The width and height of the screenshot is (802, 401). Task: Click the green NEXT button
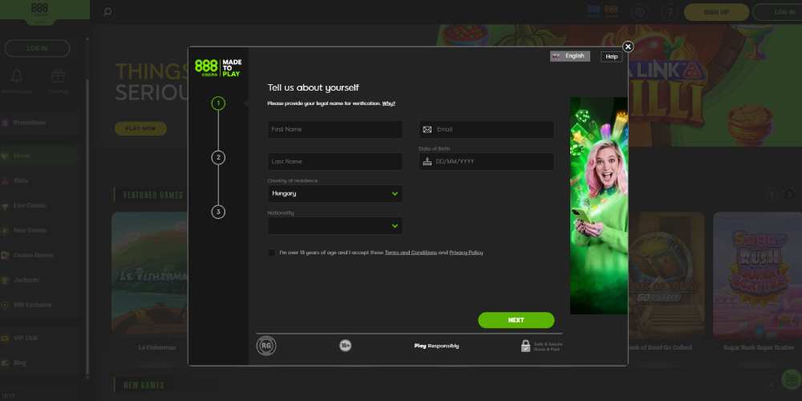pos(516,320)
